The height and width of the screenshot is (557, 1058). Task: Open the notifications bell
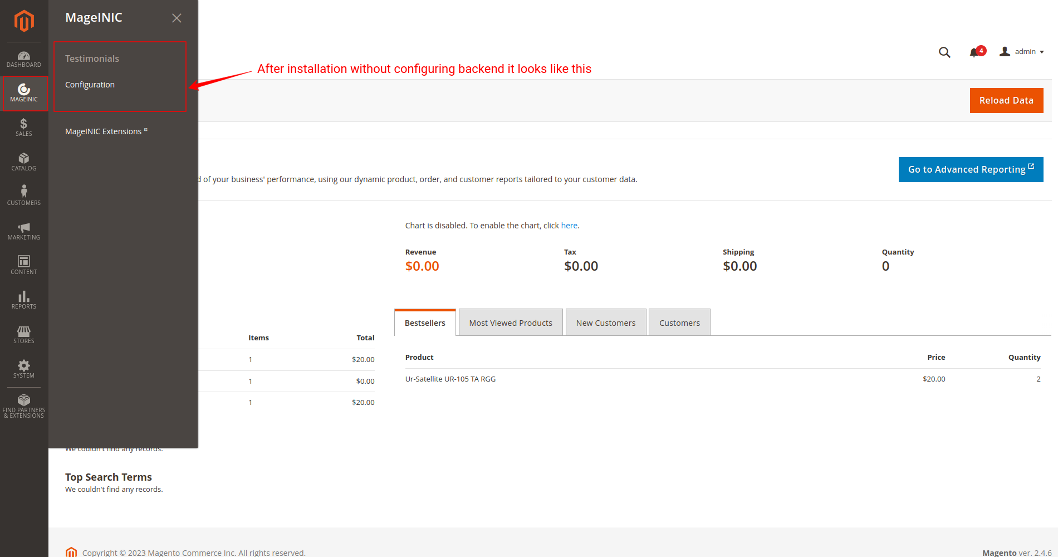click(974, 52)
